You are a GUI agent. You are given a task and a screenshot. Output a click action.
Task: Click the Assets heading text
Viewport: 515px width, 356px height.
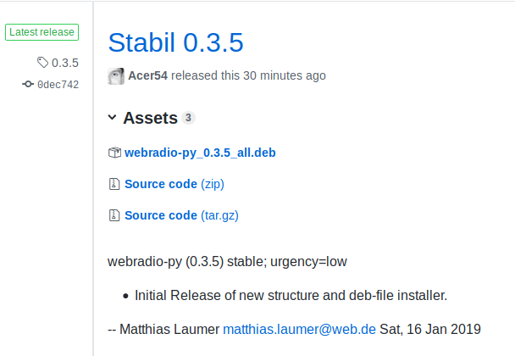point(151,118)
